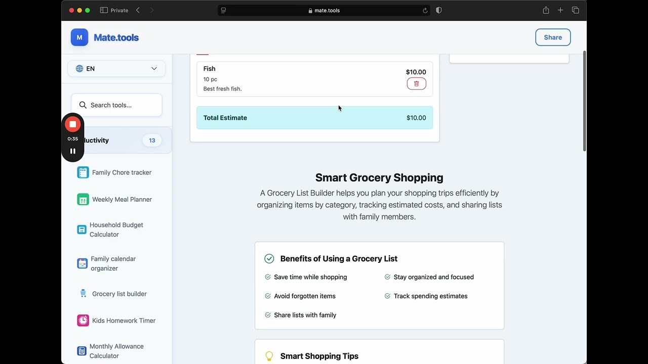Screen dimensions: 648x364
Task: Delete the Fish item with trash icon
Action: (416, 84)
